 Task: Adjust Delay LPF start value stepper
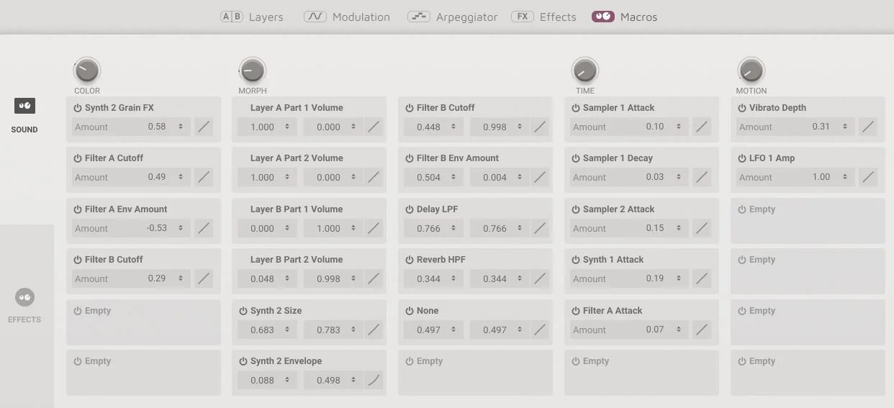point(453,228)
